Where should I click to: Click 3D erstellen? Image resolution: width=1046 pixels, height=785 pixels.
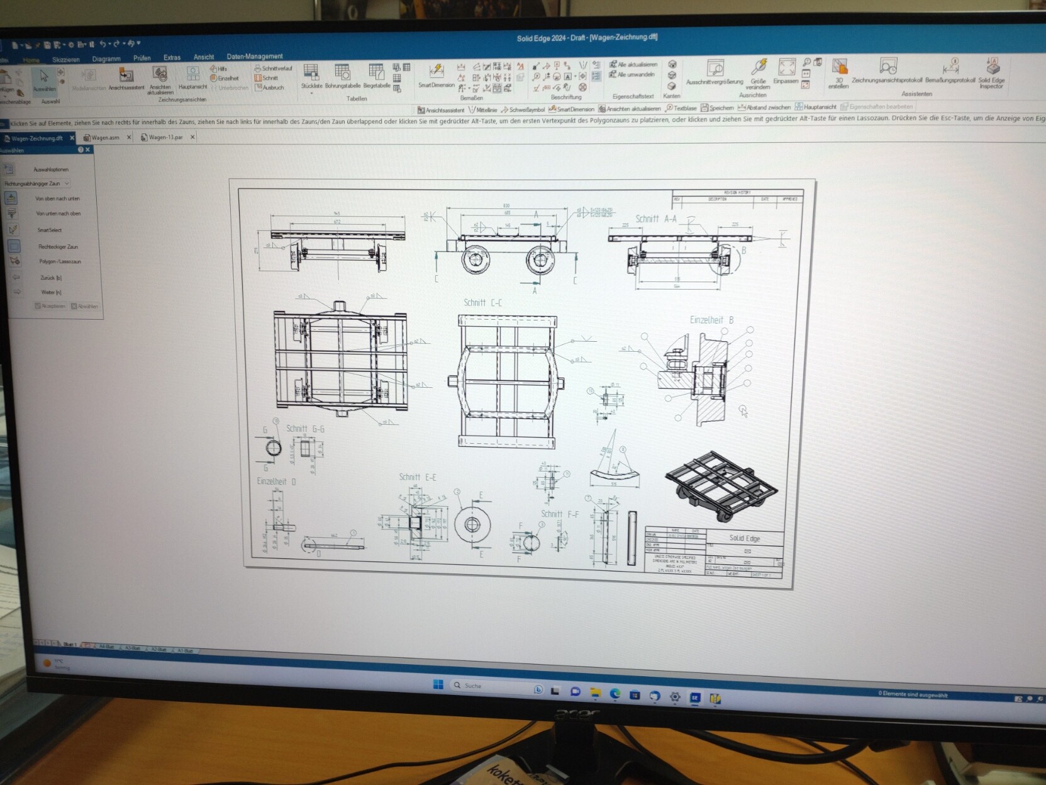coord(838,74)
